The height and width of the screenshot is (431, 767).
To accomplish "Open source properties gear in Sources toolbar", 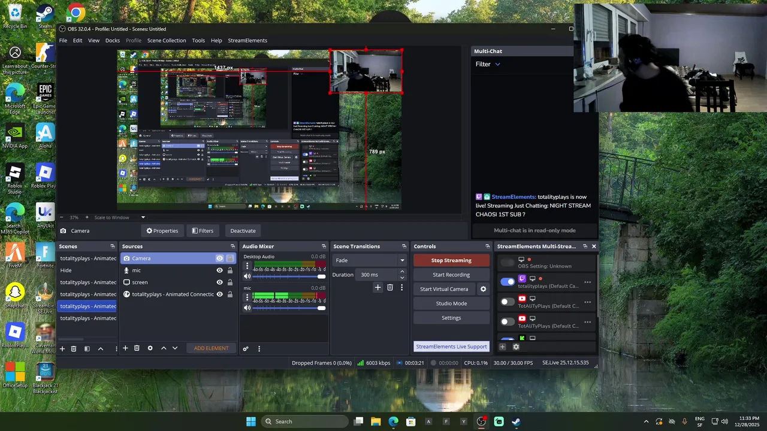I will tap(150, 348).
